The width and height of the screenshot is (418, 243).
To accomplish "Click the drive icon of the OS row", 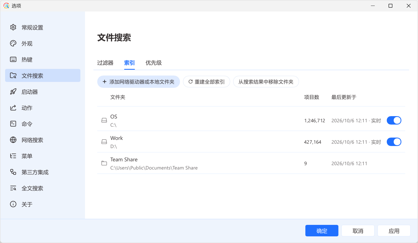I will pos(104,120).
